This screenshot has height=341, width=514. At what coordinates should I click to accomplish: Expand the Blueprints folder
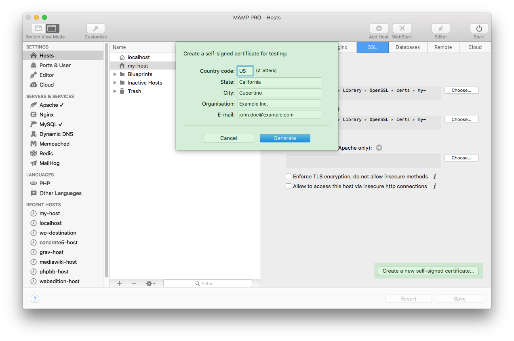coord(115,74)
